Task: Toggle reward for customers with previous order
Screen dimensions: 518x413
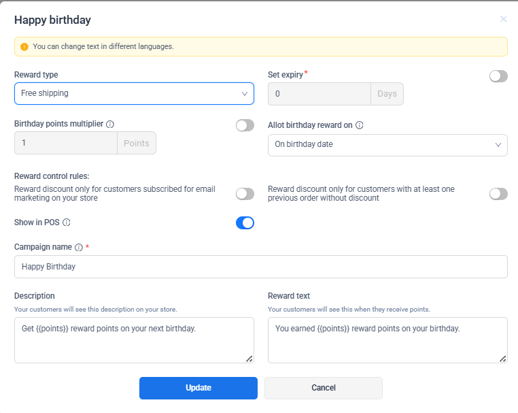Action: pyautogui.click(x=498, y=194)
